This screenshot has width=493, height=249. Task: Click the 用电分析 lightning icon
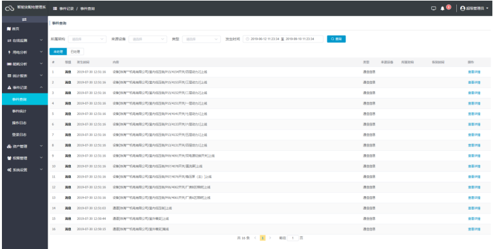[10, 52]
